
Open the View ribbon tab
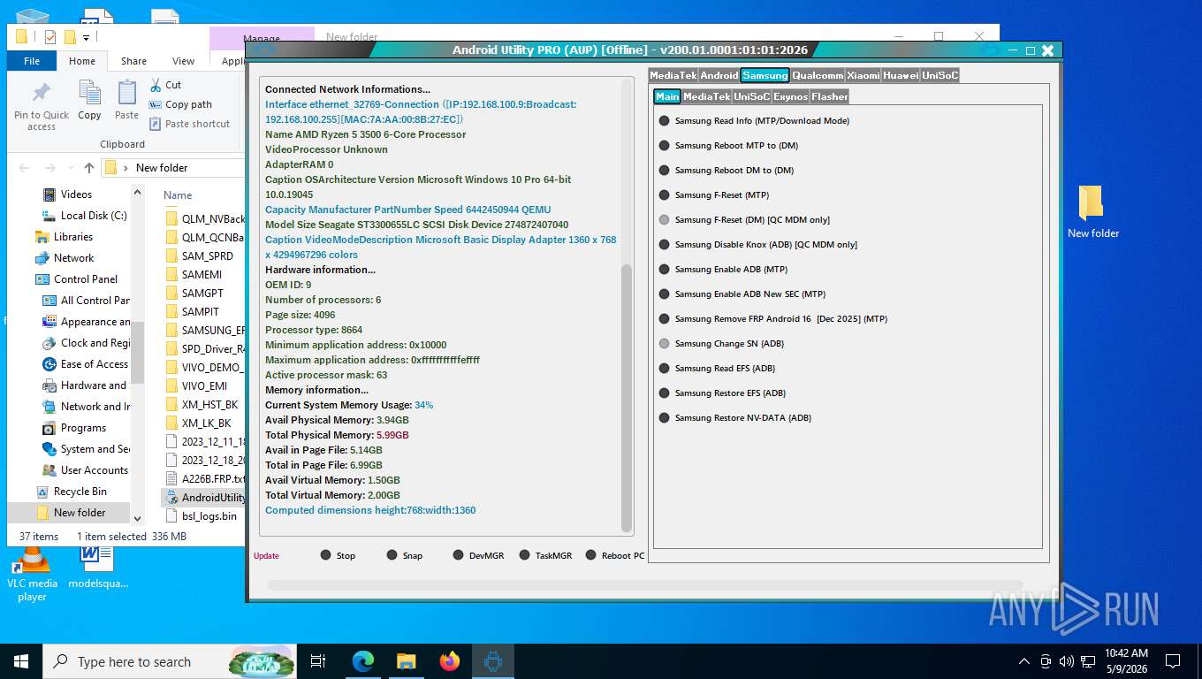pos(183,61)
